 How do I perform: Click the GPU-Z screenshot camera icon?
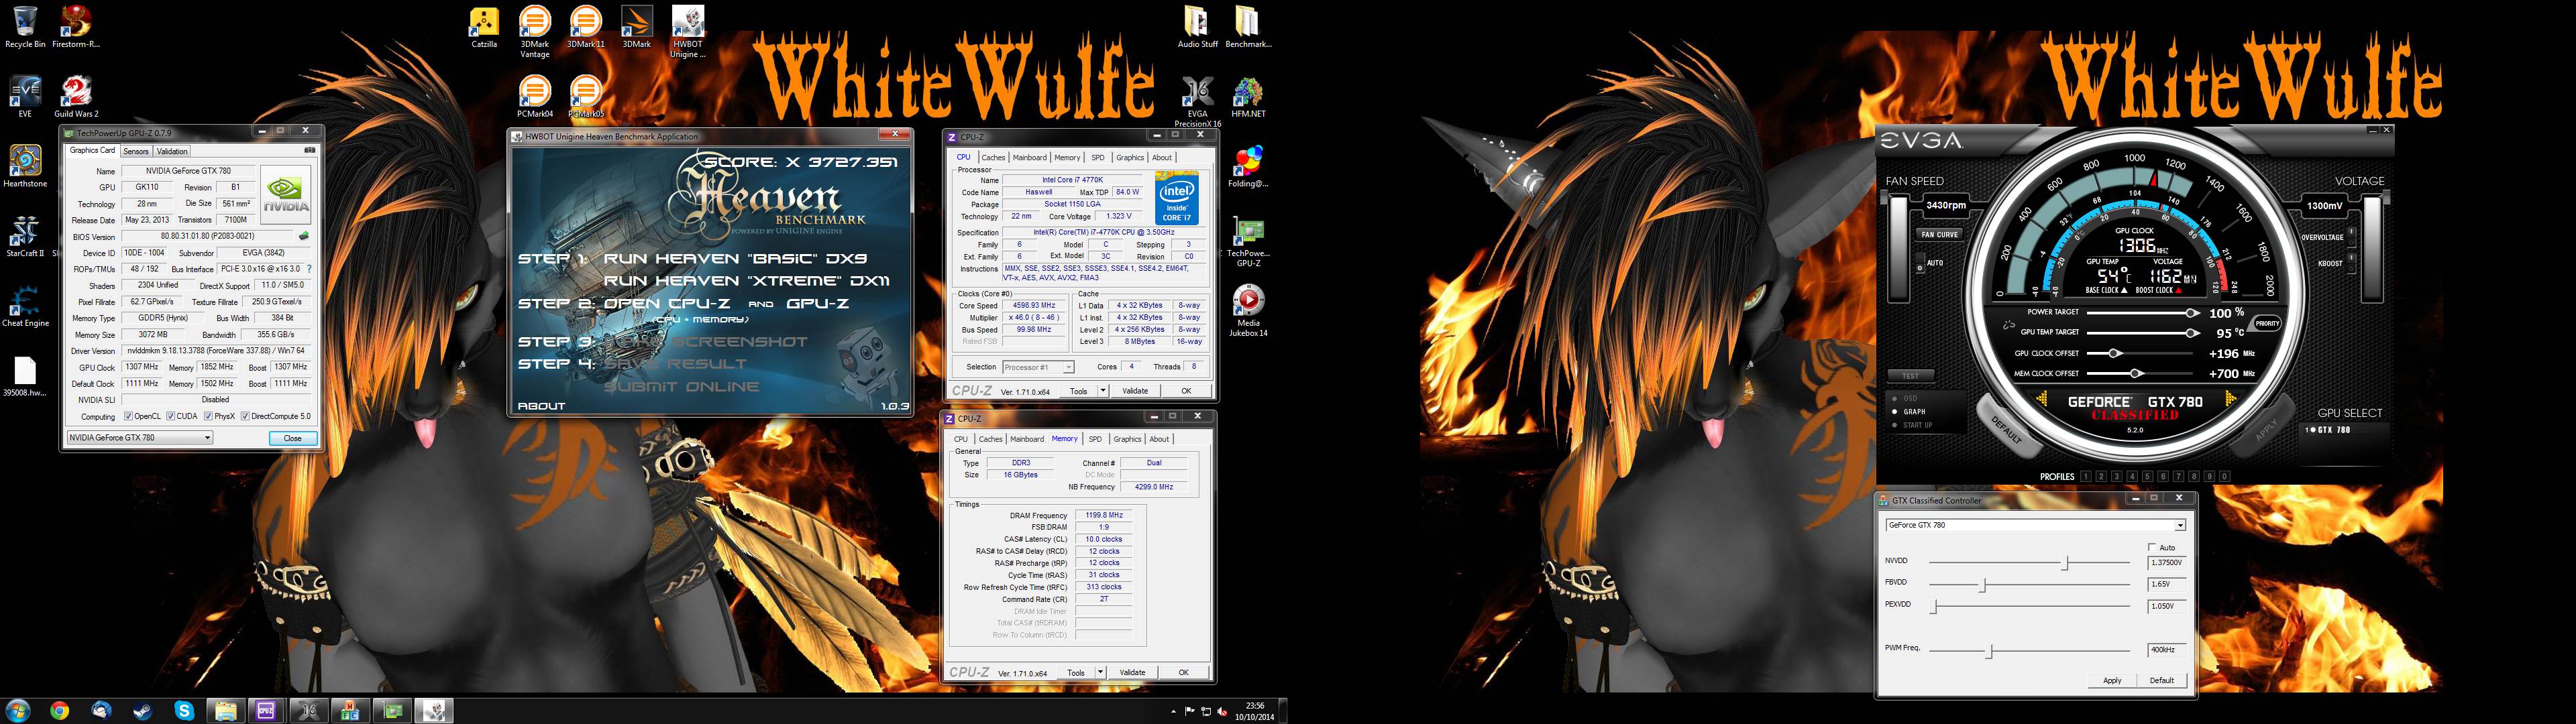coord(309,150)
